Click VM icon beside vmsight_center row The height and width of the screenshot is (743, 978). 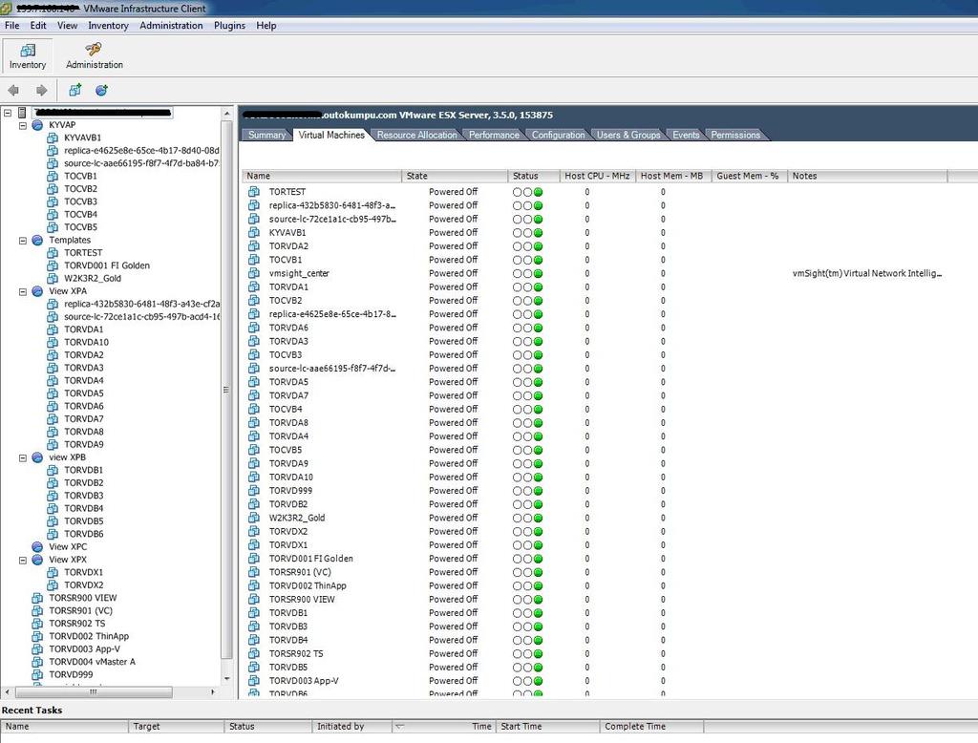(254, 273)
